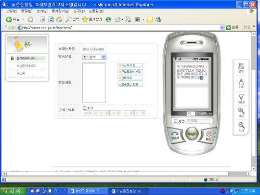The height and width of the screenshot is (195, 260).
Task: Click the print icon in the right panel
Action: coord(241,68)
